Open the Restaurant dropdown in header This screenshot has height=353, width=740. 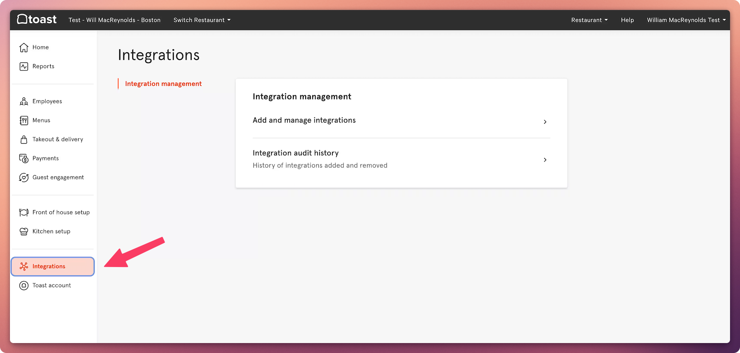coord(589,20)
